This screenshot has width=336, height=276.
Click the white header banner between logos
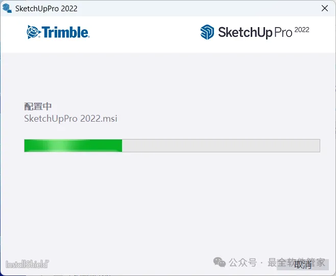pos(145,34)
